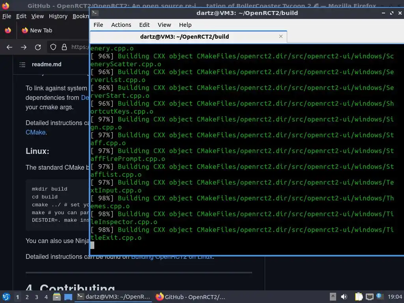Open the network status tray icon
The height and width of the screenshot is (303, 404).
[369, 297]
